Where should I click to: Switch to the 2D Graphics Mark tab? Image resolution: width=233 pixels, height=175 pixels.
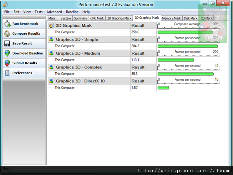click(119, 18)
